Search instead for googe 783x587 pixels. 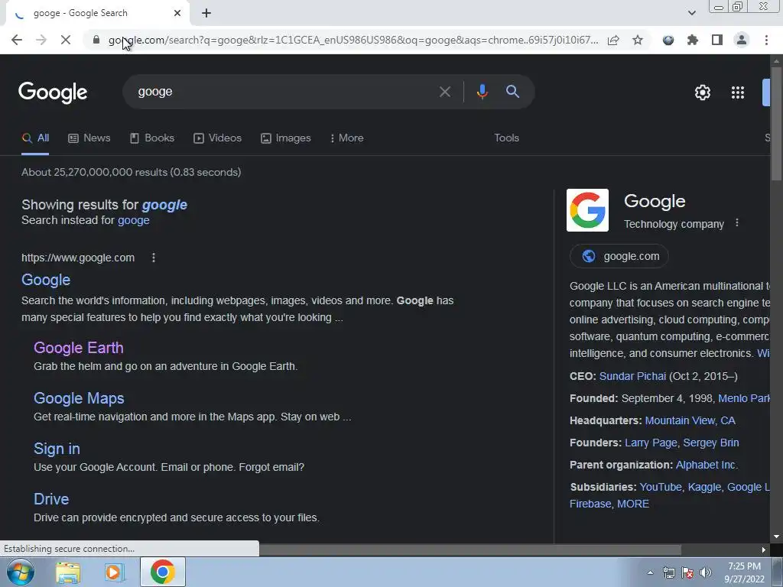click(133, 220)
